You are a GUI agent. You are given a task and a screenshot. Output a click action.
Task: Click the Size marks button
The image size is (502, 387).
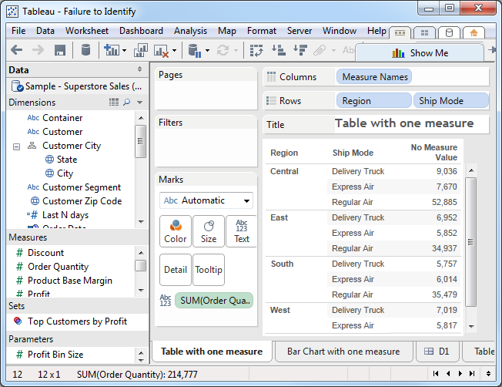click(x=209, y=231)
